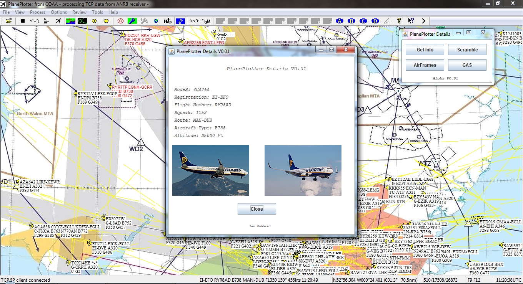Select quick chart slot 1

[220, 21]
